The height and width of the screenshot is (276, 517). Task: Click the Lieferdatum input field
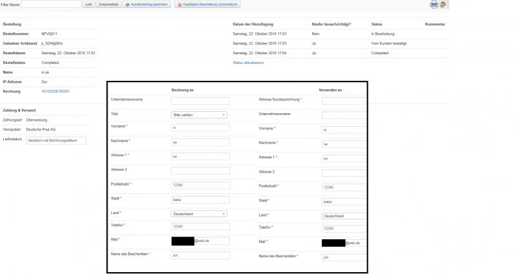(56, 140)
